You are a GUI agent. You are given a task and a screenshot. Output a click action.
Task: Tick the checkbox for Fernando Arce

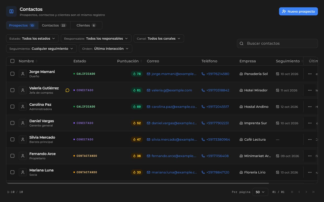point(12,156)
